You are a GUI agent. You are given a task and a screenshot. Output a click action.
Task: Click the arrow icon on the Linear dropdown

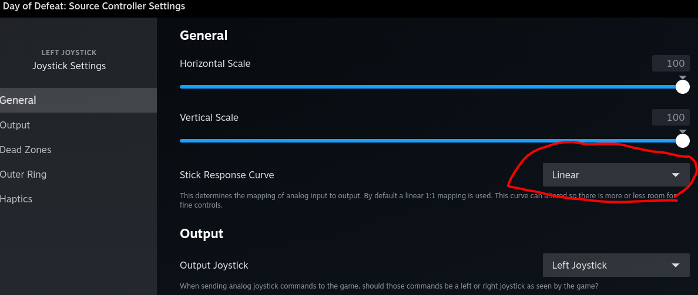click(676, 175)
